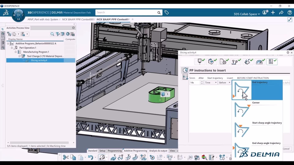Select Slicing activity.4 tree row
This screenshot has width=294, height=165.
tap(41, 60)
